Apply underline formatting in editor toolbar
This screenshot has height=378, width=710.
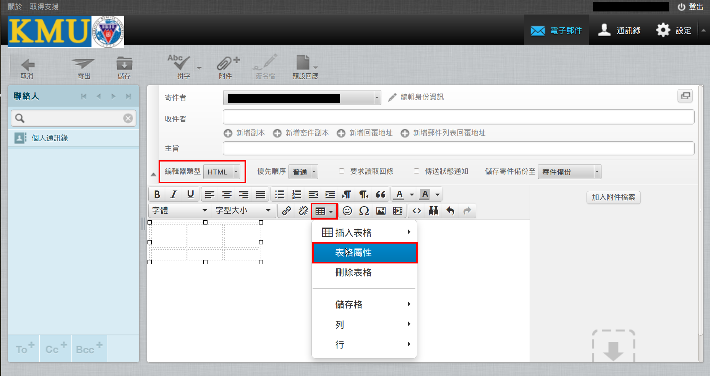[x=191, y=194]
